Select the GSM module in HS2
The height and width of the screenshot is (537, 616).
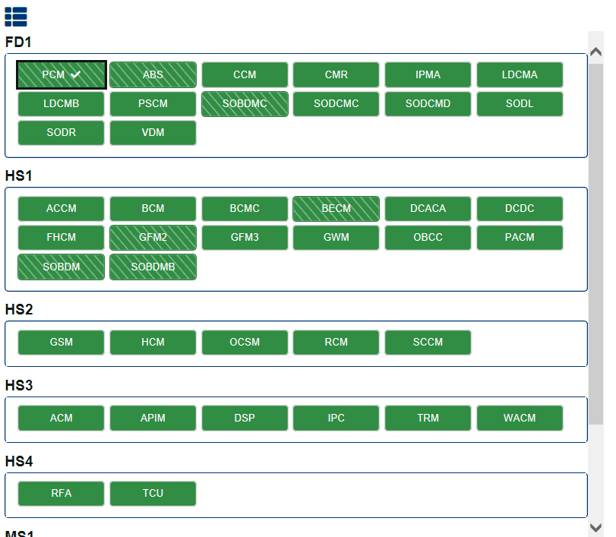[62, 342]
